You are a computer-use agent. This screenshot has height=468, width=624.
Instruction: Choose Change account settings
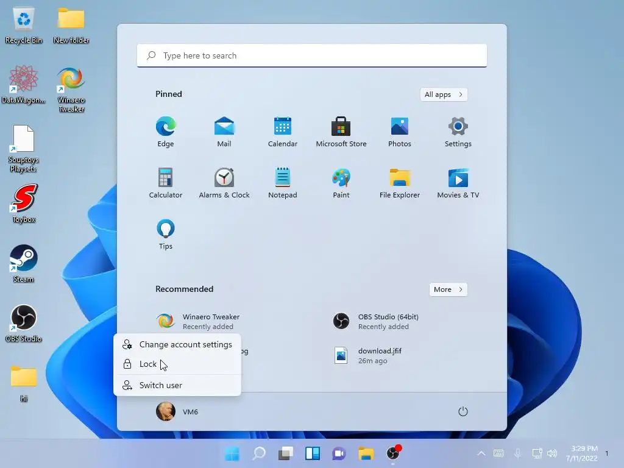click(x=177, y=345)
